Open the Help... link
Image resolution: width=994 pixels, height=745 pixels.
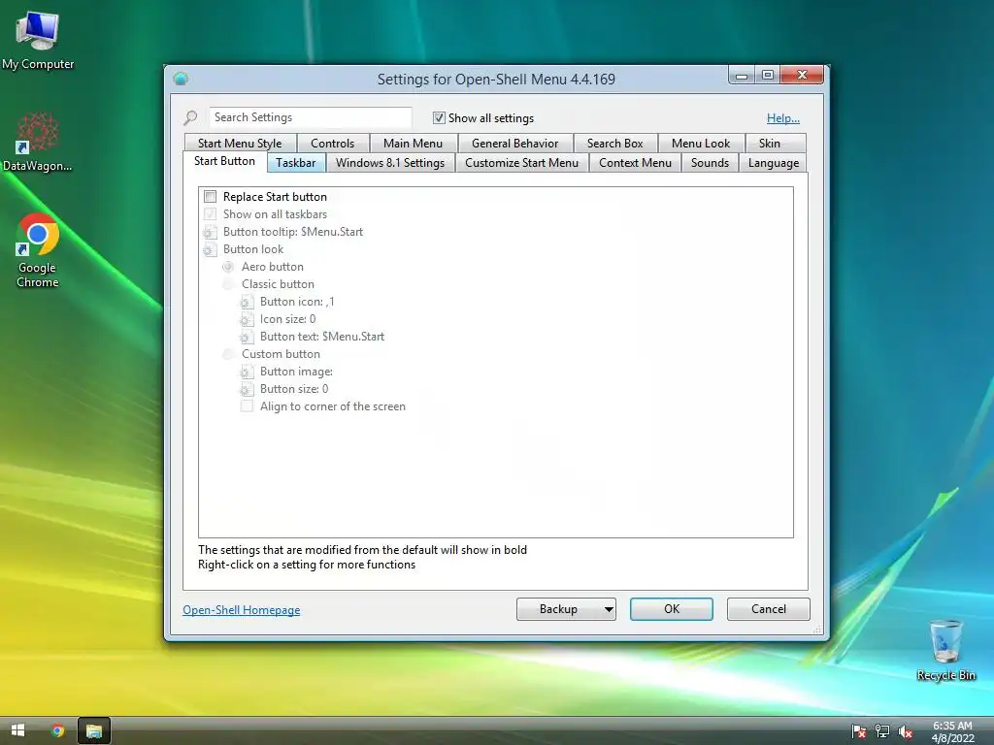(x=783, y=117)
